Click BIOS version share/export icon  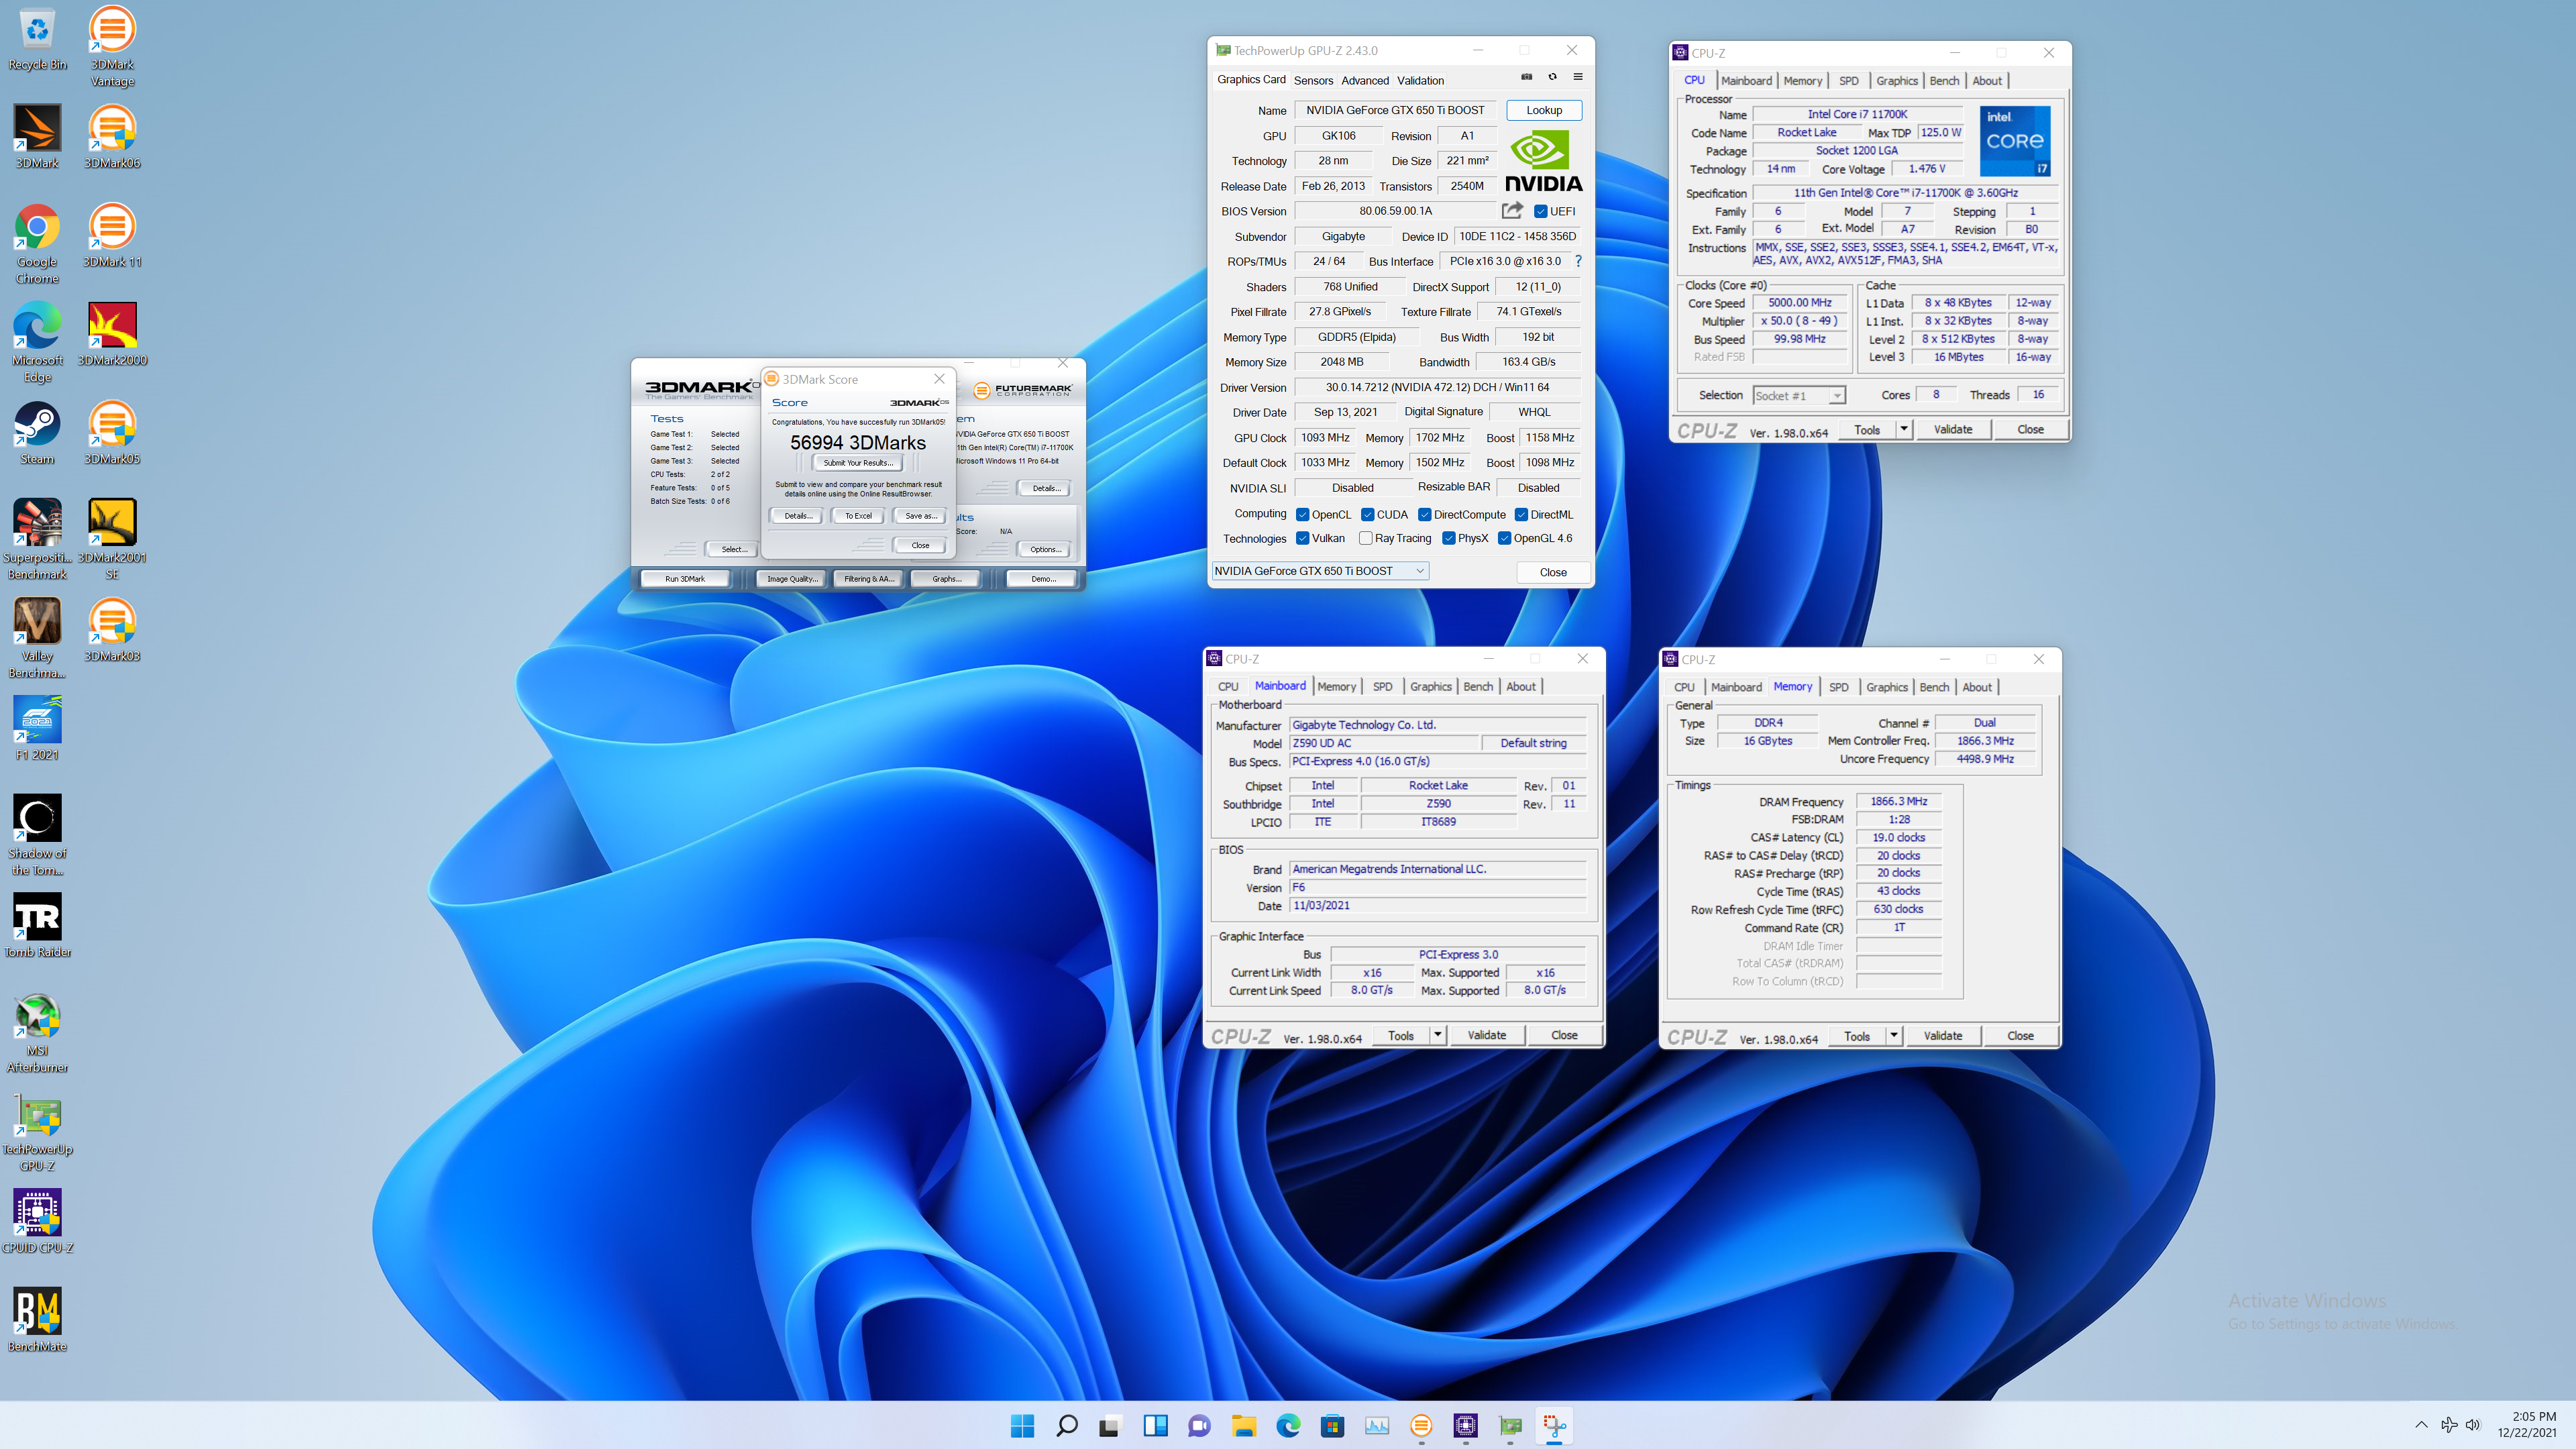[x=1512, y=210]
